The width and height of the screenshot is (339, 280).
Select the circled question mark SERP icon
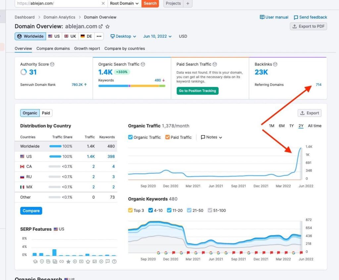tap(114, 261)
